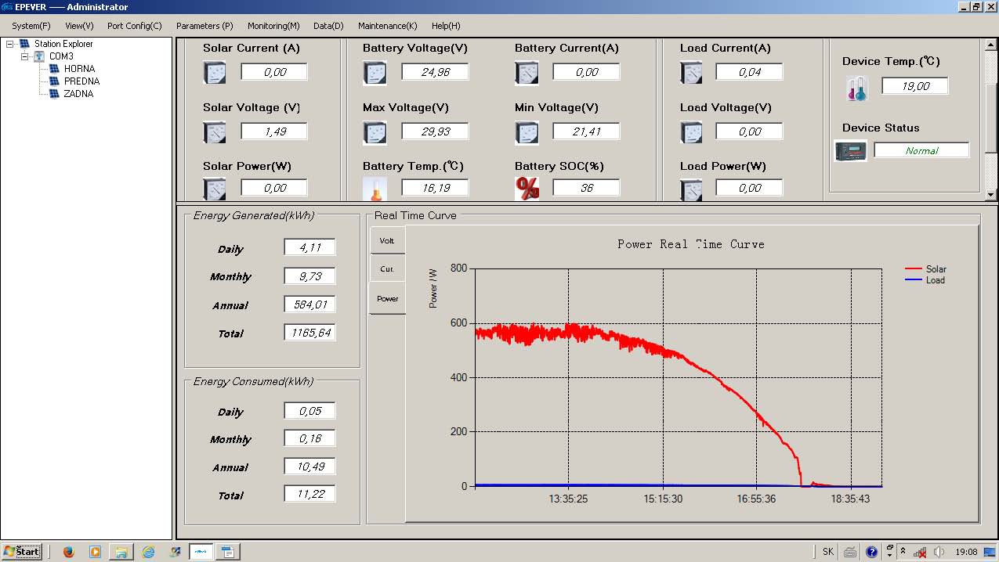Select ZADNA station in tree
The image size is (999, 562).
[x=79, y=94]
